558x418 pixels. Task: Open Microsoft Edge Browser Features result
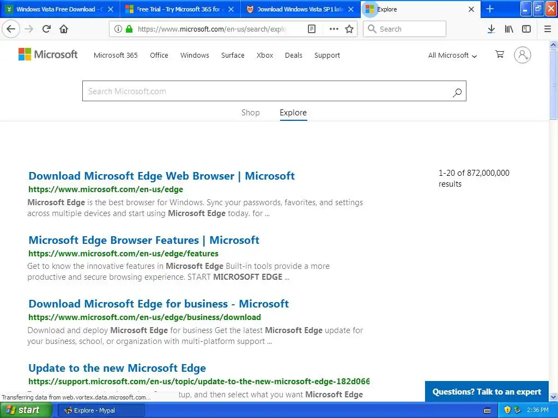(144, 240)
